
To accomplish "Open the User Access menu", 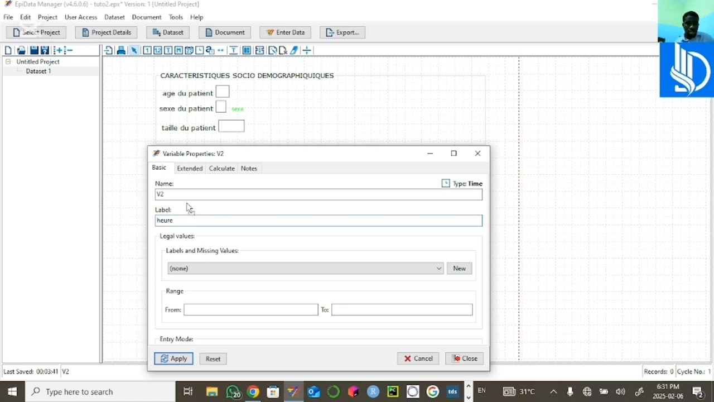I will [x=81, y=17].
